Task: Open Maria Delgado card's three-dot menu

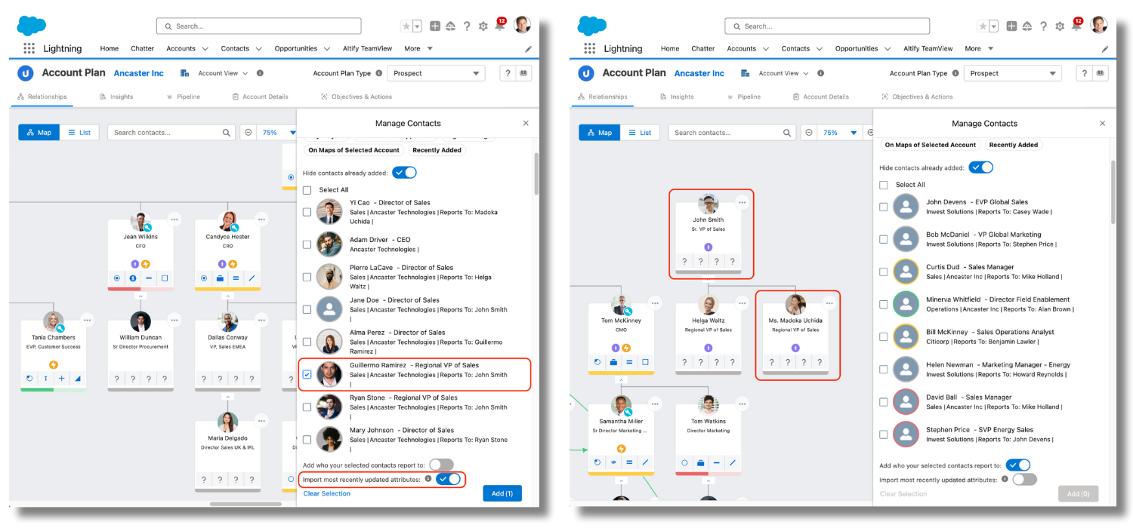Action: pos(262,421)
